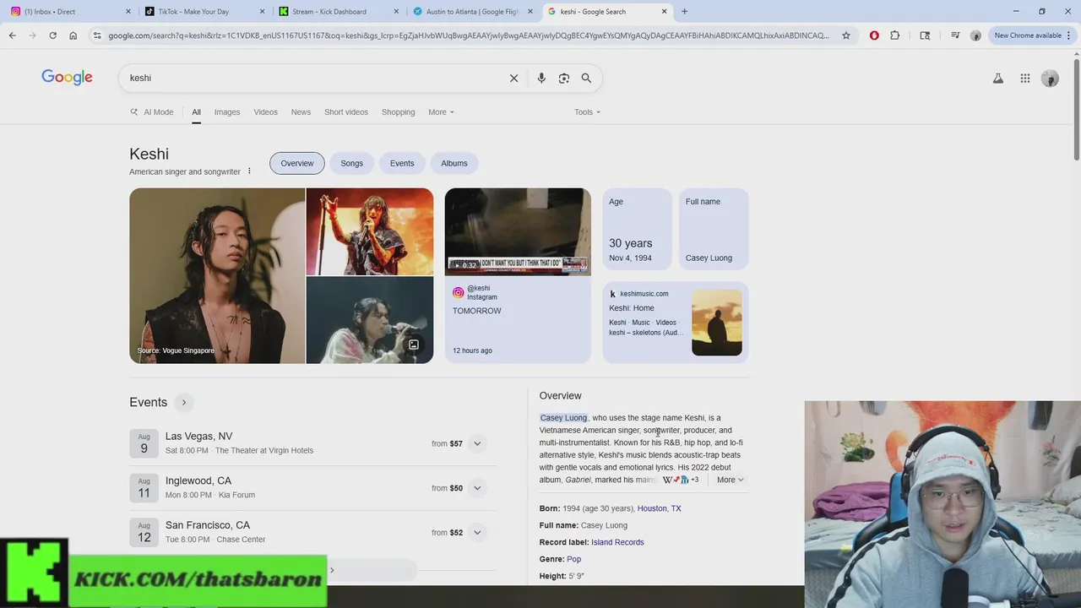The image size is (1081, 608).
Task: Reload the current page
Action: 52,35
